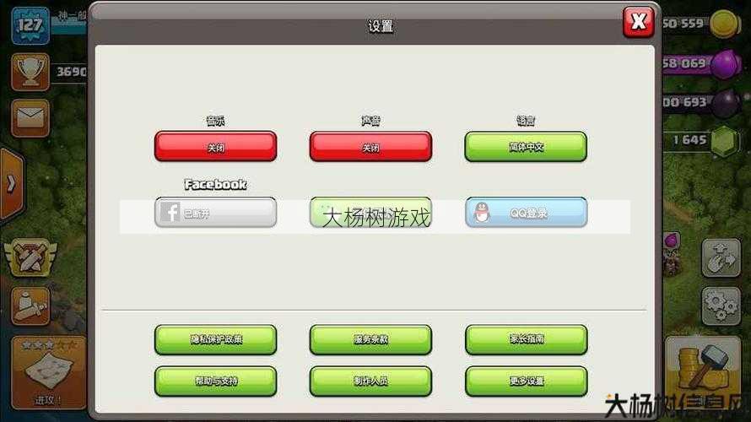
Task: Click the clan war crossed-swords shield icon
Action: tap(30, 257)
